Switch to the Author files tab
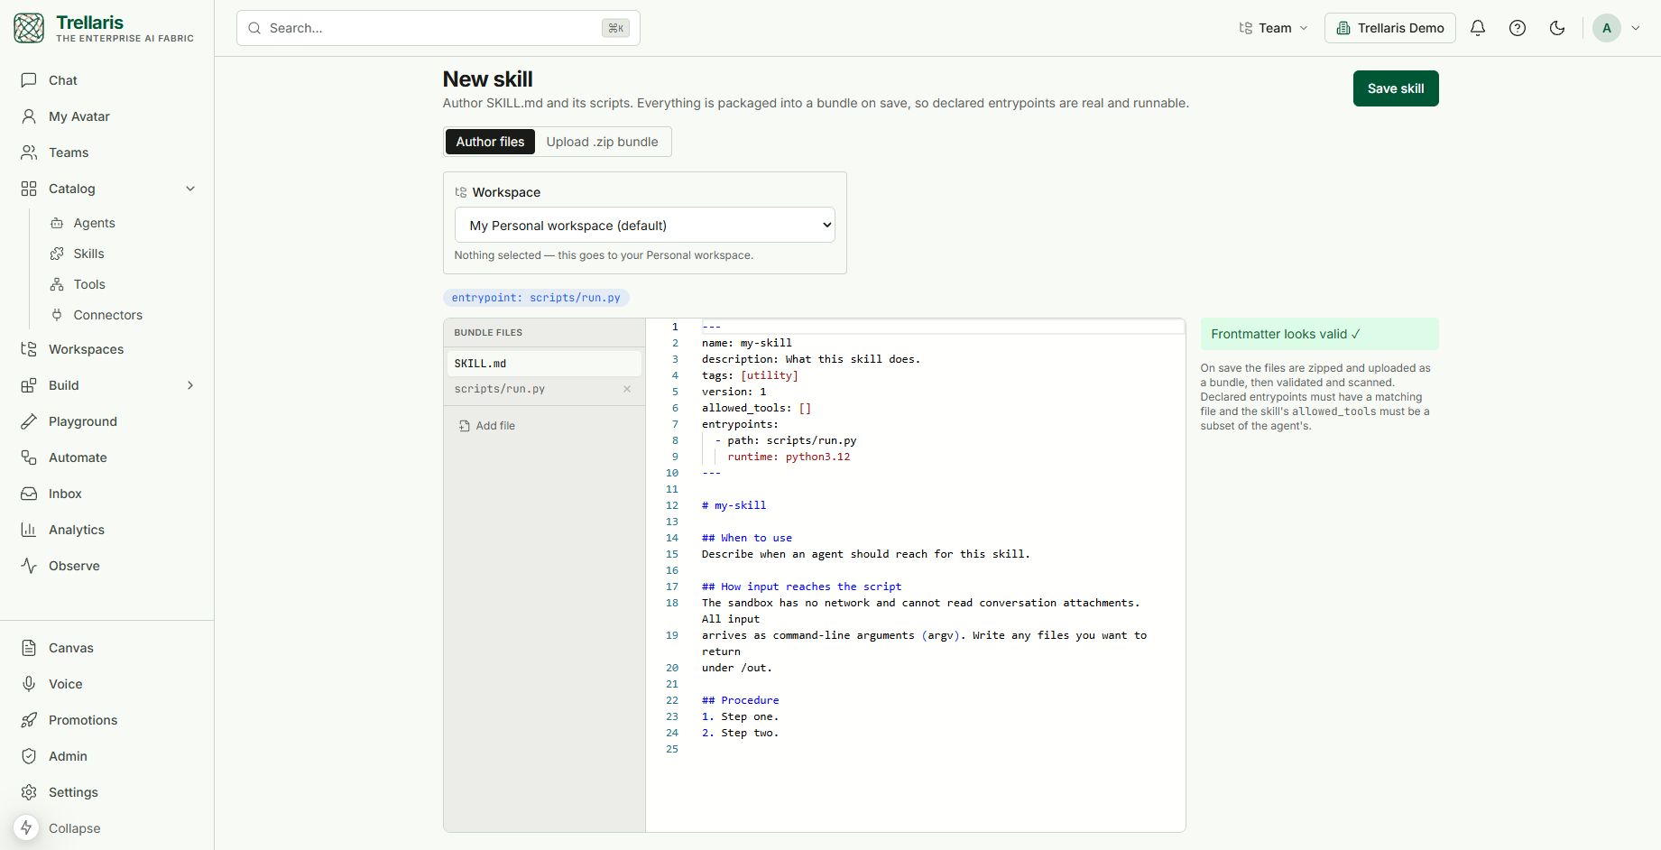Screen dimensions: 1661x850 [x=490, y=142]
